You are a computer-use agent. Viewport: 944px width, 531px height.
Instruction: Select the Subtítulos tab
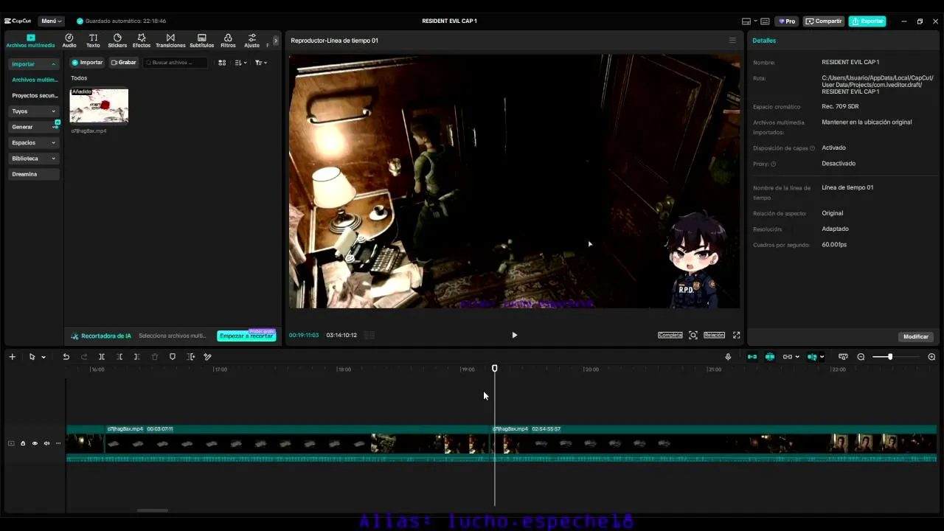click(202, 41)
